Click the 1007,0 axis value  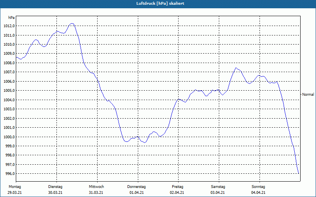[9, 72]
